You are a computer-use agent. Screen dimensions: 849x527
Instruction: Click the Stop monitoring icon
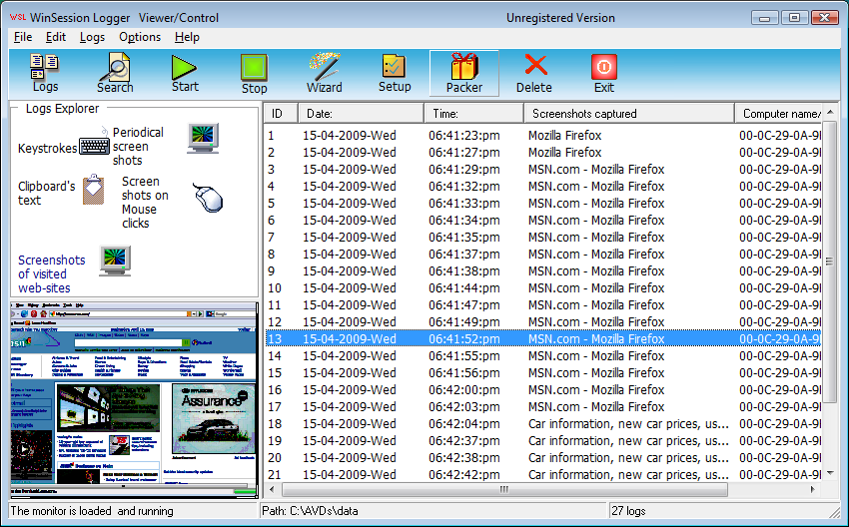pyautogui.click(x=255, y=68)
